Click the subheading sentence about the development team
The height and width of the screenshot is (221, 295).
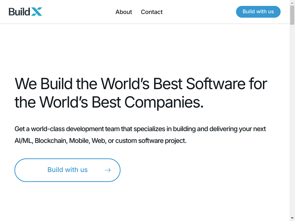tap(140, 129)
